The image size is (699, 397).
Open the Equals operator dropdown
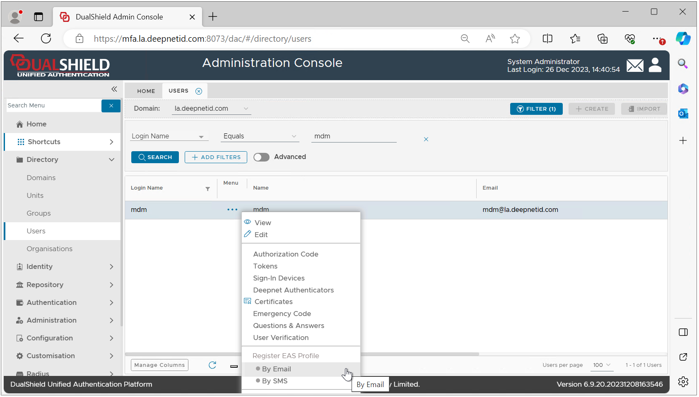pyautogui.click(x=260, y=136)
